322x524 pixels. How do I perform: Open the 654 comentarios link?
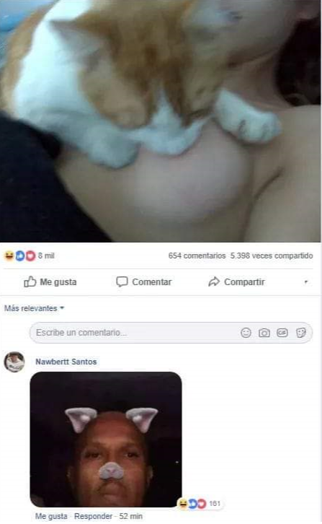197,256
